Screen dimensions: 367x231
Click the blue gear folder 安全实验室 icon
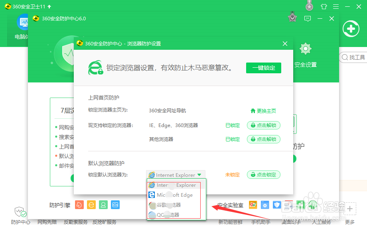(265, 205)
